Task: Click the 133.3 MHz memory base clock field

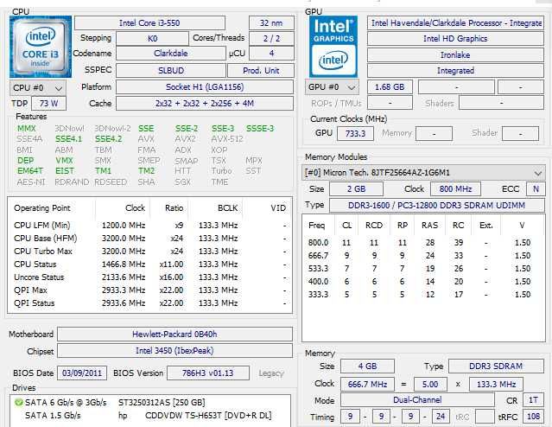Action: coord(496,385)
